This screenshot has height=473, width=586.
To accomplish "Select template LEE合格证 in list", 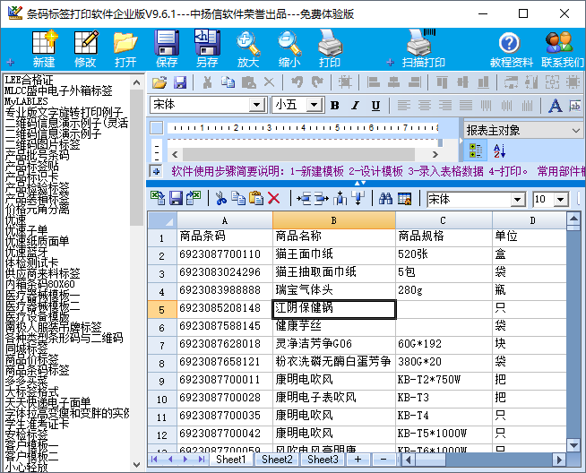I will [29, 80].
